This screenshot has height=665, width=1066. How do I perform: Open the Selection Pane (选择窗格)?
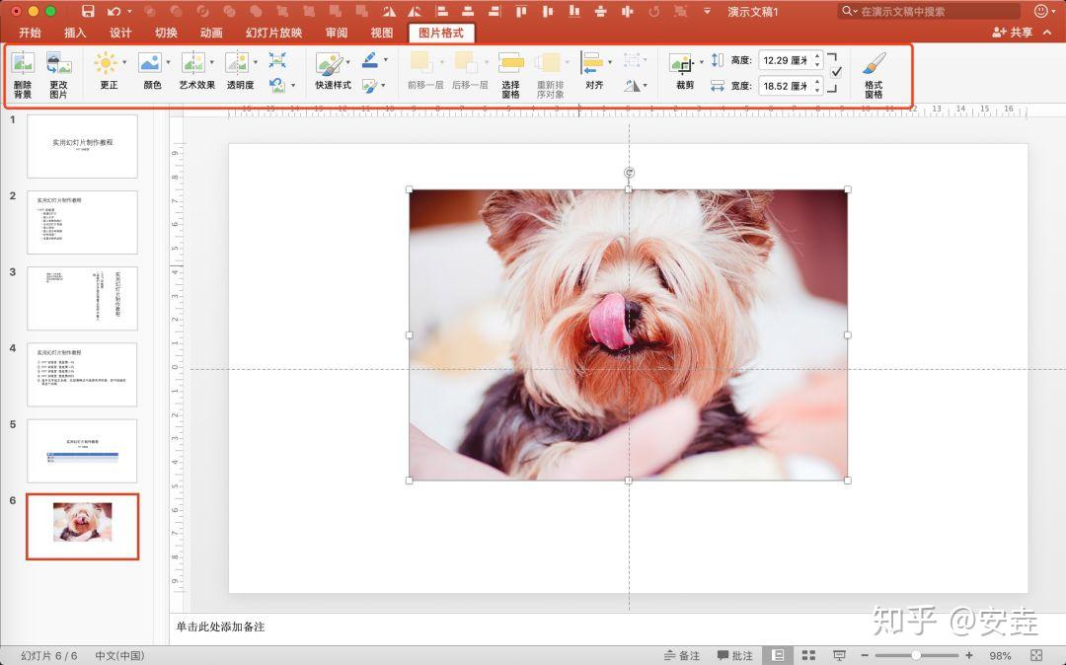click(510, 63)
